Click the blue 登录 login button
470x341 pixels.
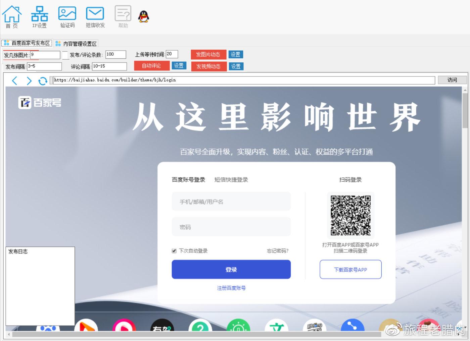click(x=231, y=269)
